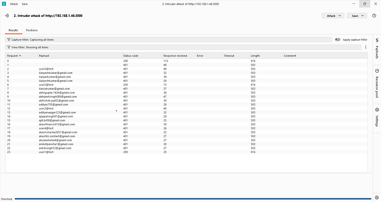Switch to the Positions tab

pos(32,30)
